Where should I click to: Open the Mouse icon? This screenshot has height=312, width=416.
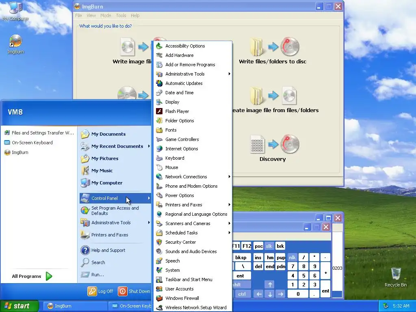coord(159,167)
